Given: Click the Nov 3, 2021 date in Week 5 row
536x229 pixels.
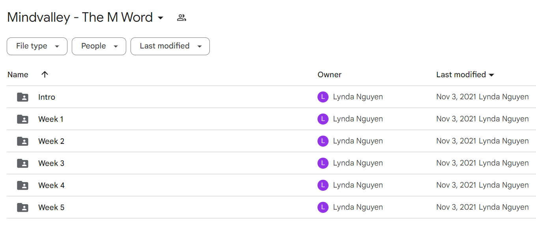Looking at the screenshot, I should 456,207.
